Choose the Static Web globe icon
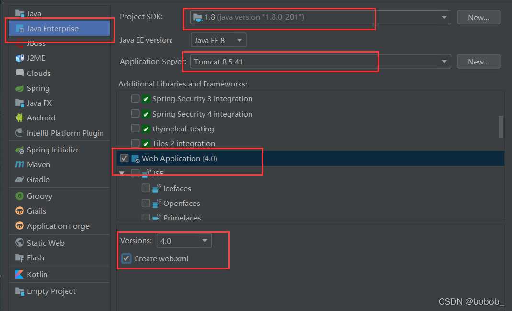This screenshot has width=512, height=311. coord(20,243)
